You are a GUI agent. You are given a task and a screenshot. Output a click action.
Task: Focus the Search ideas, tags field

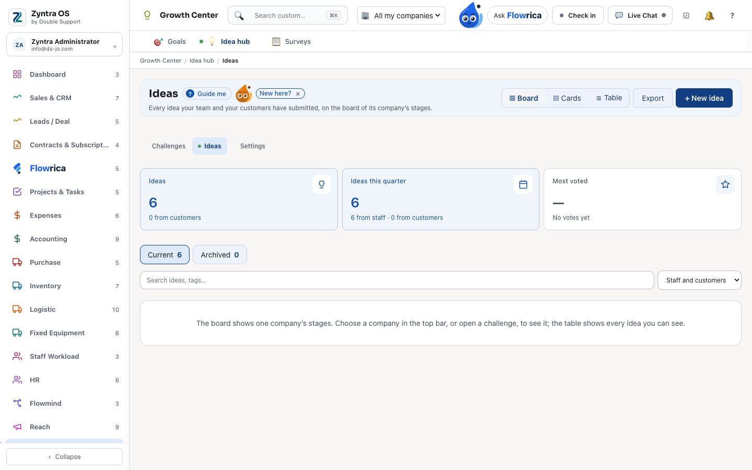point(397,280)
